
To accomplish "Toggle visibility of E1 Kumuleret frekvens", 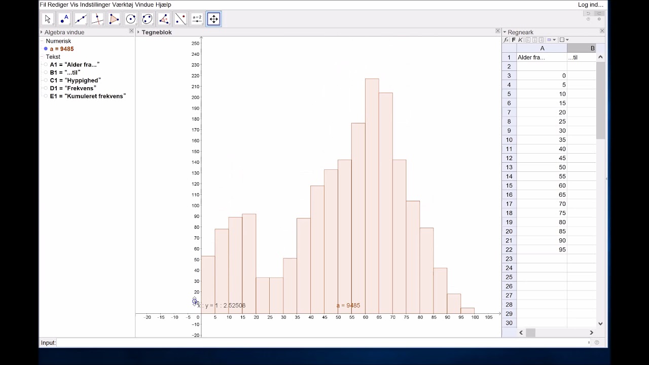I will pos(46,96).
